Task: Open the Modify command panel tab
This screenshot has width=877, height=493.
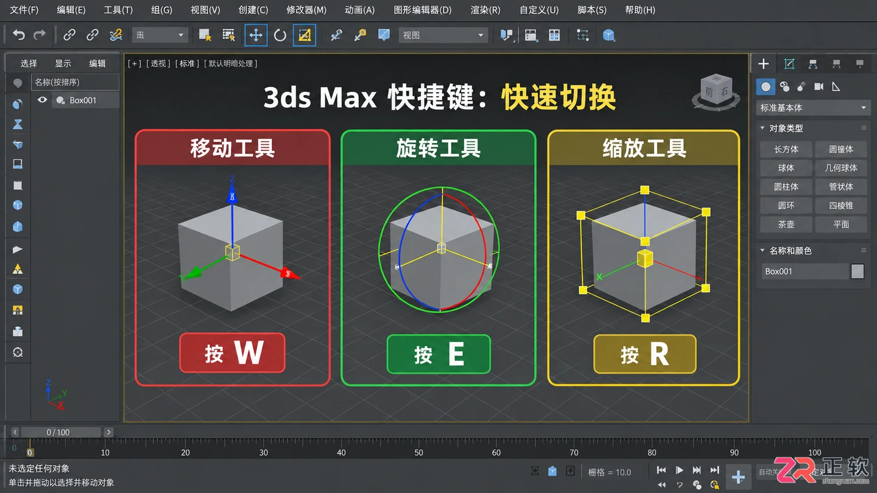Action: click(789, 64)
